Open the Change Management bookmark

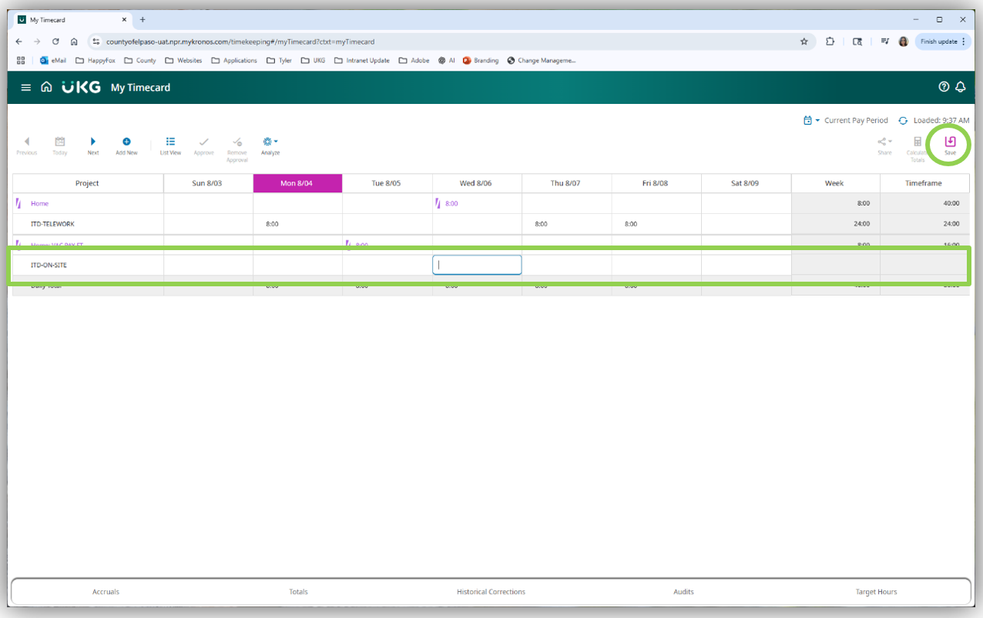tap(542, 60)
